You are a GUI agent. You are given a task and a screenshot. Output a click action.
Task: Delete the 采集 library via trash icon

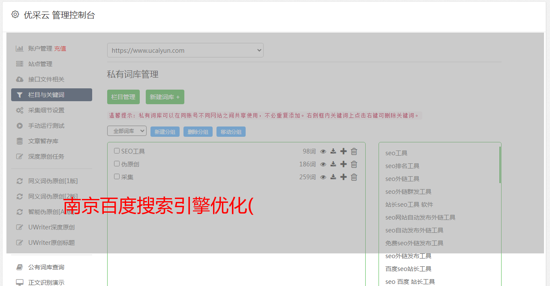click(354, 177)
